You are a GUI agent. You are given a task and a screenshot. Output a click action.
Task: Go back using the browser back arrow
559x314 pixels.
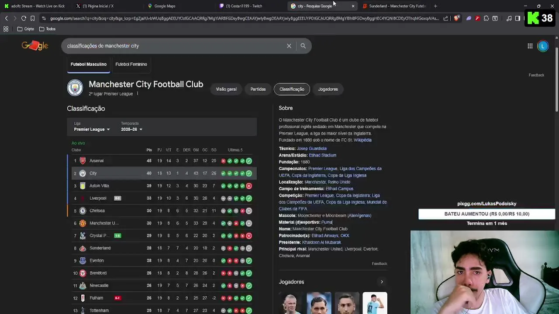[6, 18]
